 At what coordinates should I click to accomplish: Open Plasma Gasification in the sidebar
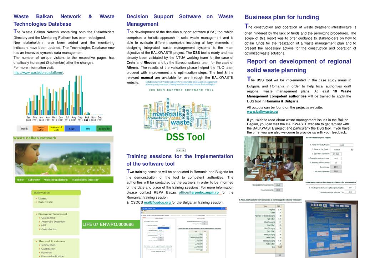[52, 256]
